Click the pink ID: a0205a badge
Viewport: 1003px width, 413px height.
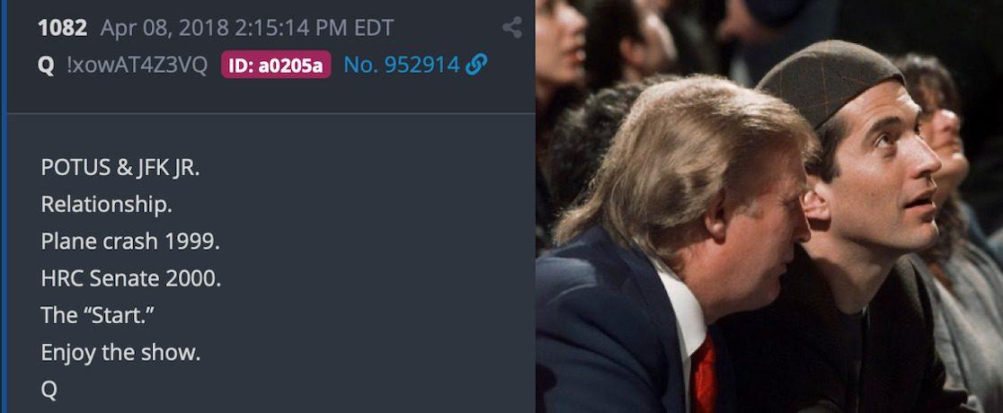[276, 65]
